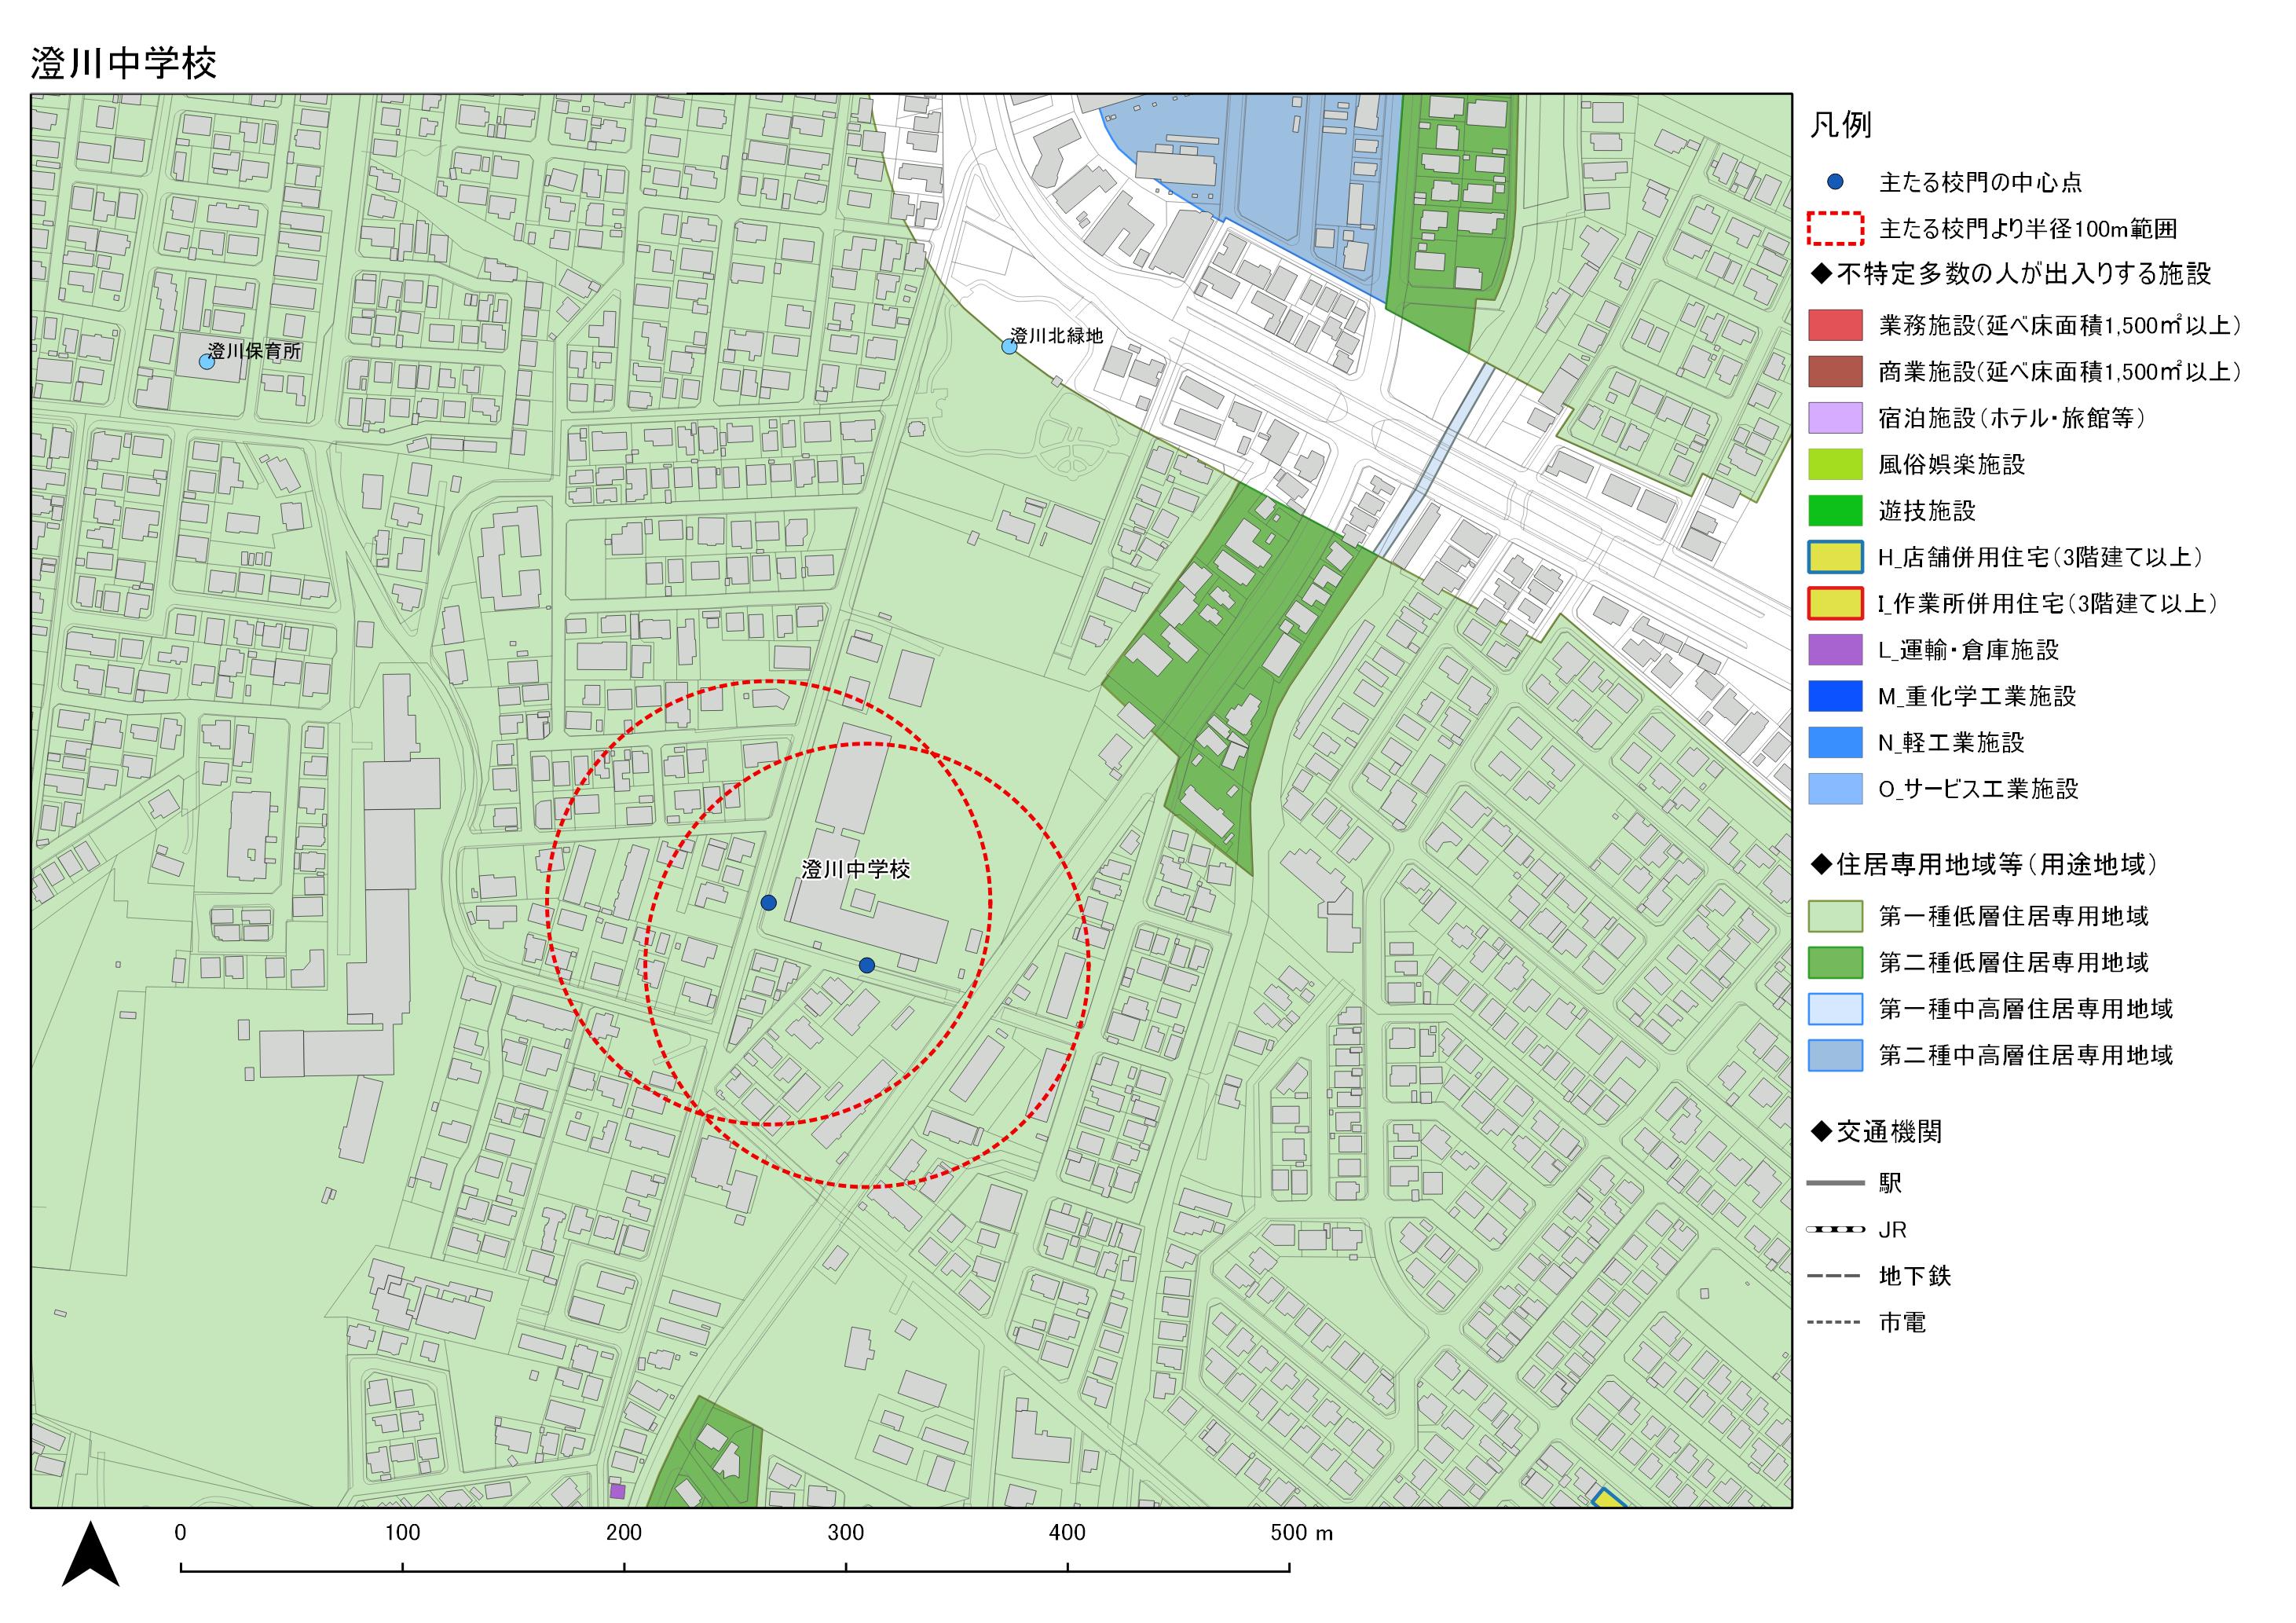The image size is (2296, 1623).
Task: Click the JR line legend symbol
Action: [x=1835, y=1229]
